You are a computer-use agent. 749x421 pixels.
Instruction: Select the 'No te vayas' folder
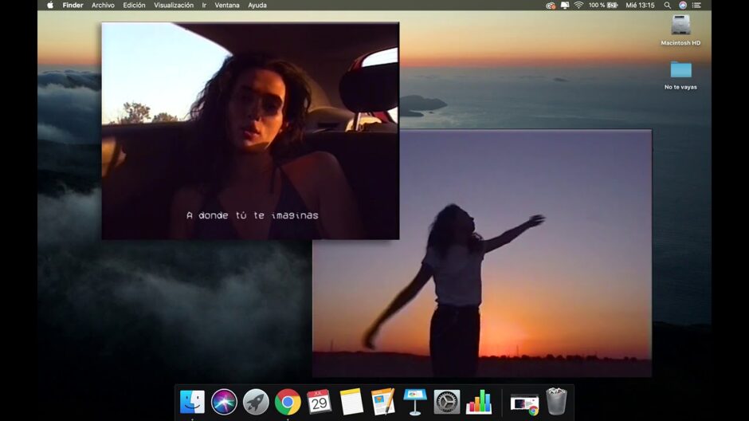tap(680, 70)
